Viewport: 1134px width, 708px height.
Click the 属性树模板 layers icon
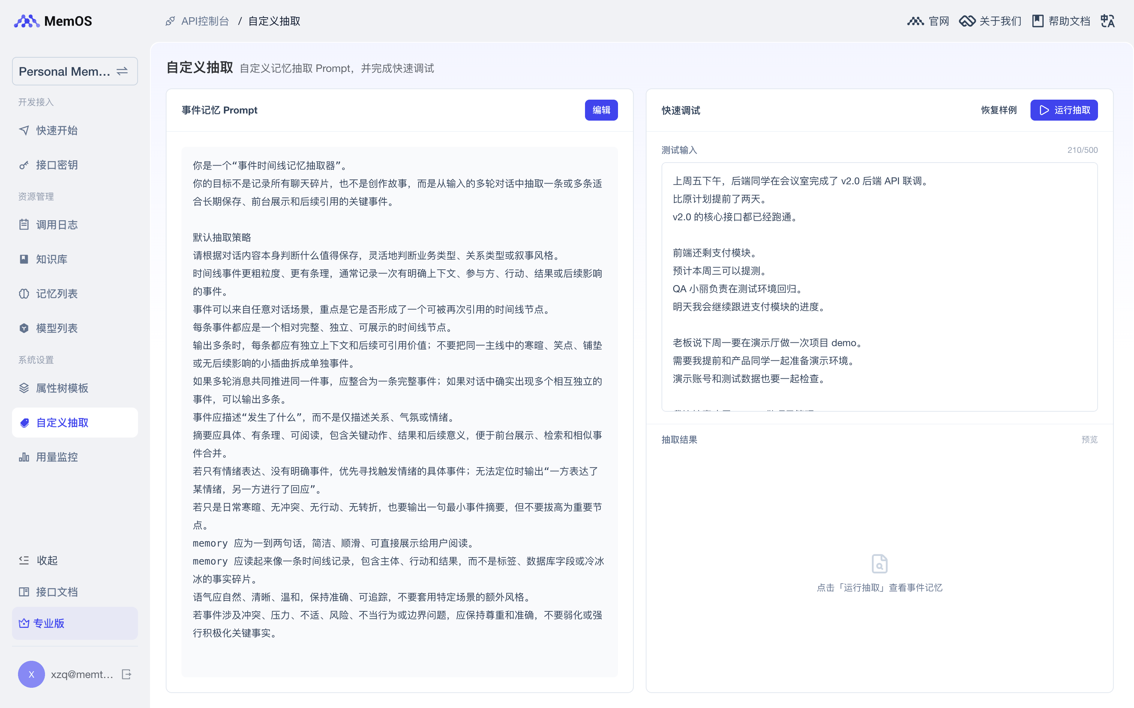click(24, 388)
